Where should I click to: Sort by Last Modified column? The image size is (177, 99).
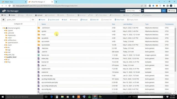point(127,24)
